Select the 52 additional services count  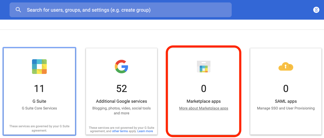[x=122, y=89]
